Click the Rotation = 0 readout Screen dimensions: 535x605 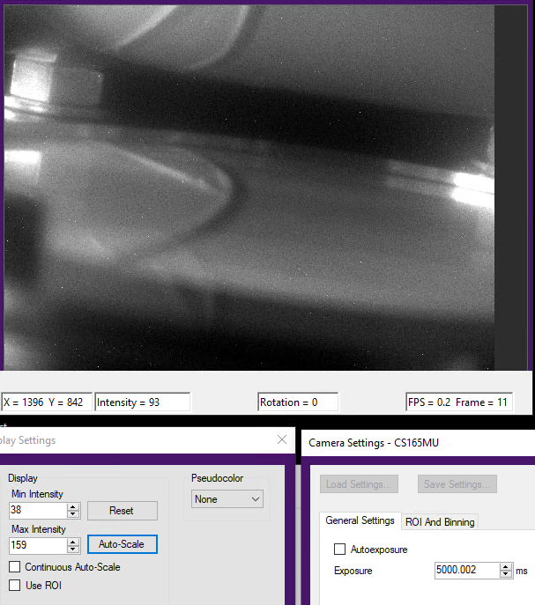pyautogui.click(x=298, y=402)
